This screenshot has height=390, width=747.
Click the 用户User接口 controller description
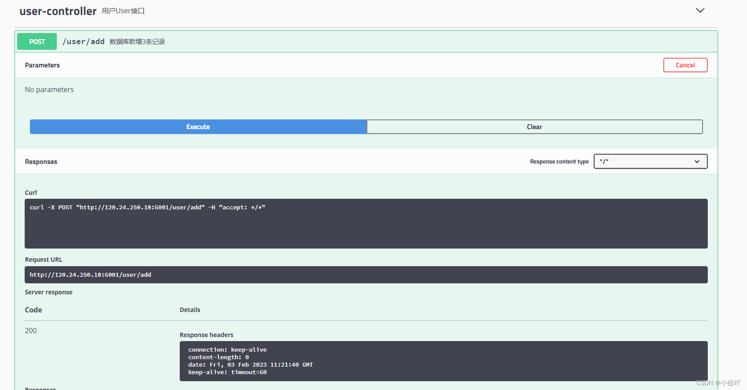(123, 11)
